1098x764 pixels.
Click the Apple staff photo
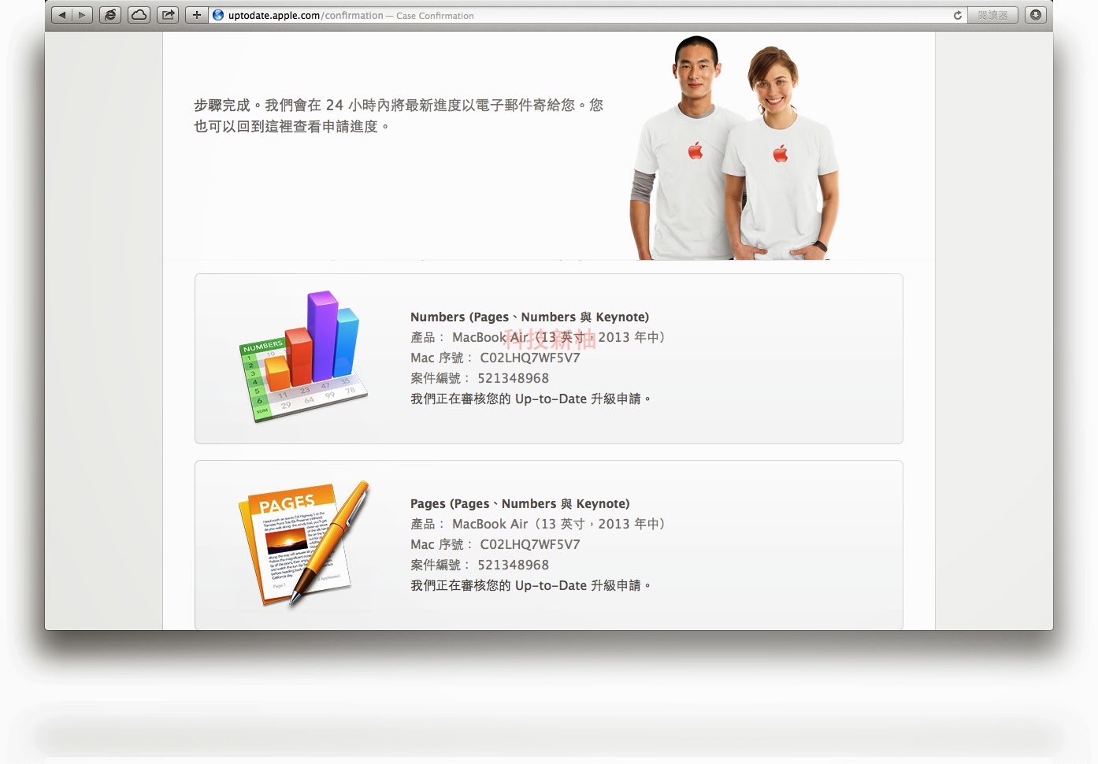coord(734,147)
